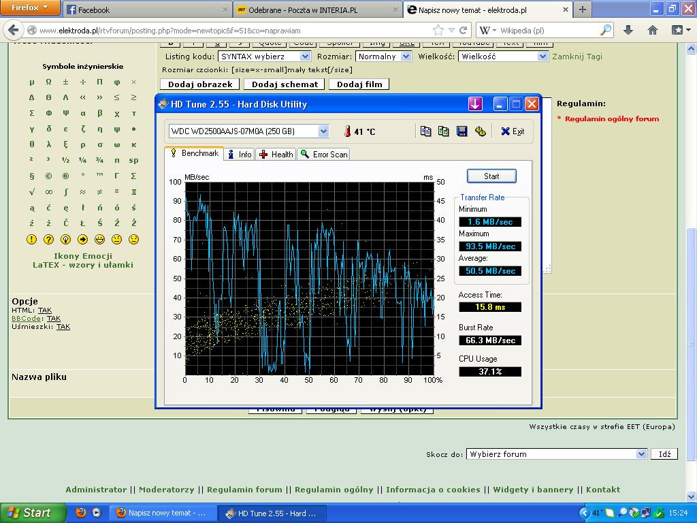Bookmark this page with the star icon

pyautogui.click(x=438, y=30)
